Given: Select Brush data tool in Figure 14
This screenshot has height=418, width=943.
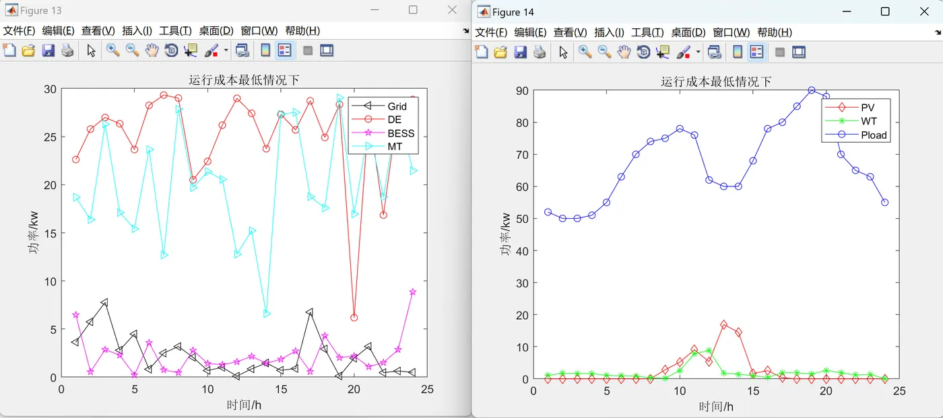Looking at the screenshot, I should point(684,52).
